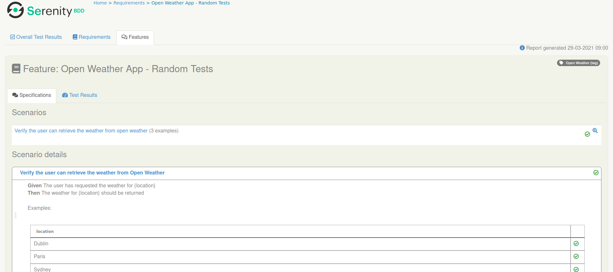Switch to the Test Results sub-tab
This screenshot has height=272, width=613.
click(79, 95)
